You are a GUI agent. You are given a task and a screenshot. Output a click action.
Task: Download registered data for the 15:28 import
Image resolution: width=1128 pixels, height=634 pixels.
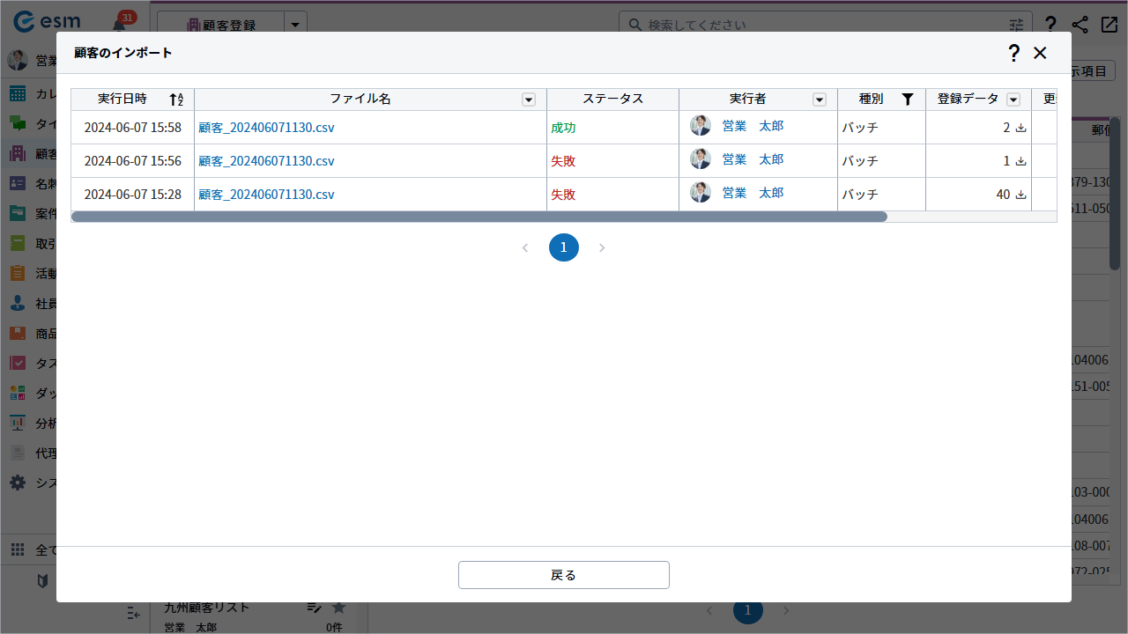pyautogui.click(x=1021, y=195)
